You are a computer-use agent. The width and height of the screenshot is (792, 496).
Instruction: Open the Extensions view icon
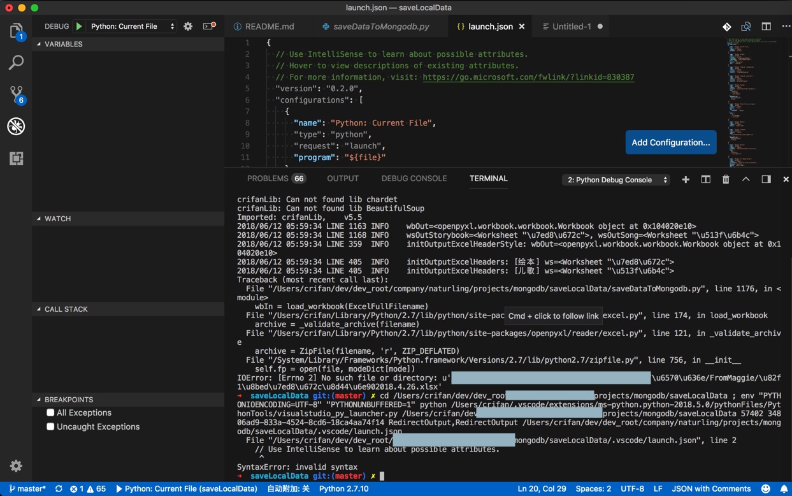(16, 158)
